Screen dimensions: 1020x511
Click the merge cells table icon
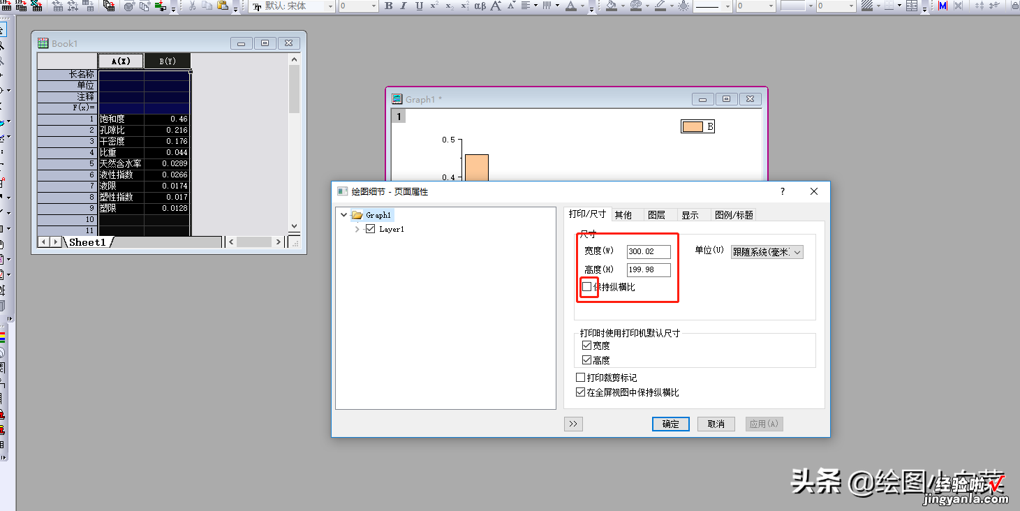[x=912, y=6]
